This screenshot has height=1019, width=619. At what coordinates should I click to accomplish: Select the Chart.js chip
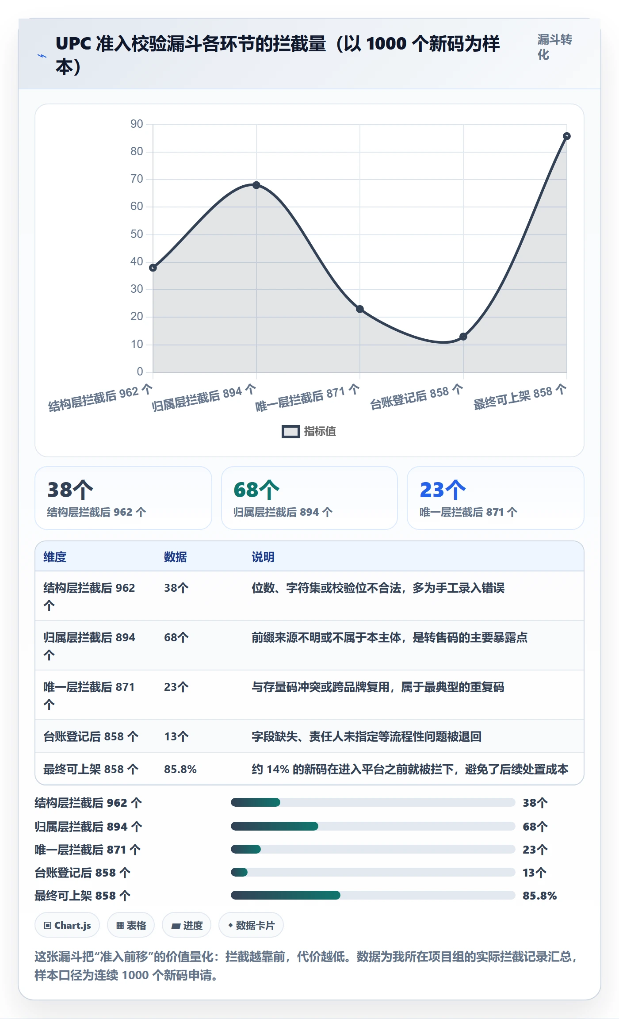(x=68, y=925)
